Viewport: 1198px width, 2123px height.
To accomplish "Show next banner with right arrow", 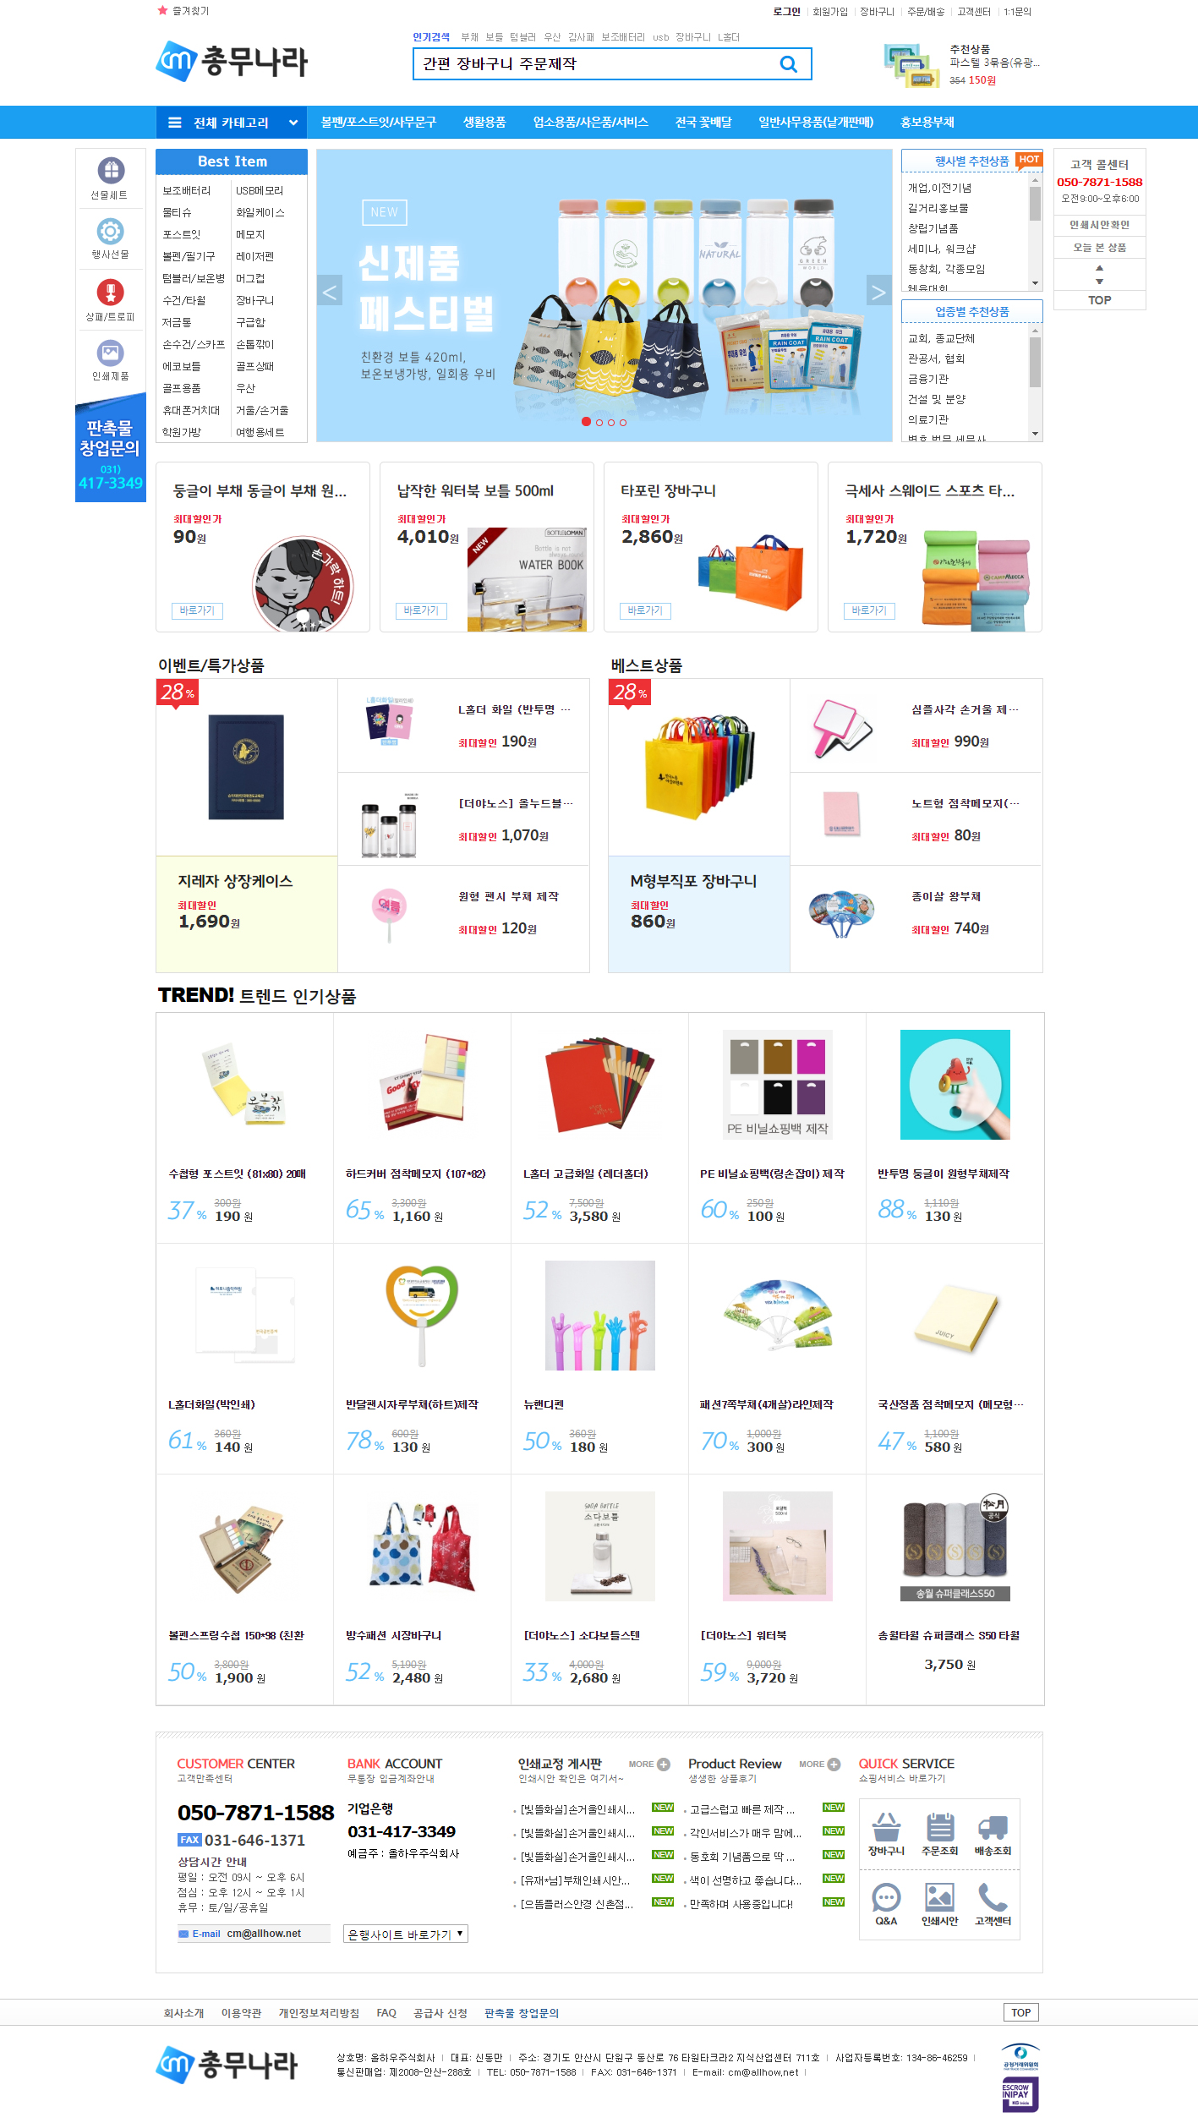I will click(x=879, y=293).
